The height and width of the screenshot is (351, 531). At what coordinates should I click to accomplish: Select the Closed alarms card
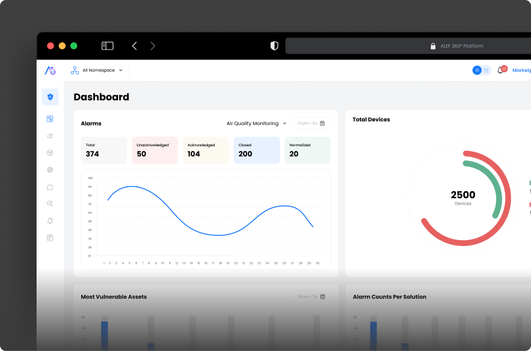coord(257,150)
